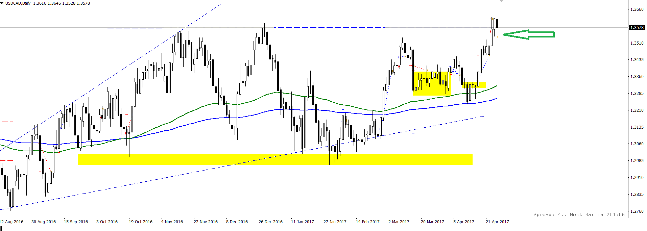Click the 8 Dec 2016 date label
The width and height of the screenshot is (647, 231).
tap(237, 222)
